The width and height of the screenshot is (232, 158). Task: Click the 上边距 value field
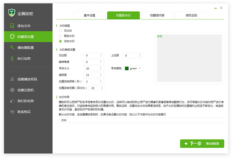[133, 55]
